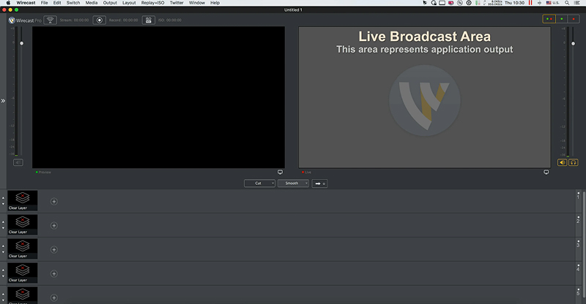
Task: Move layer 1 down arrow
Action: pos(4,204)
